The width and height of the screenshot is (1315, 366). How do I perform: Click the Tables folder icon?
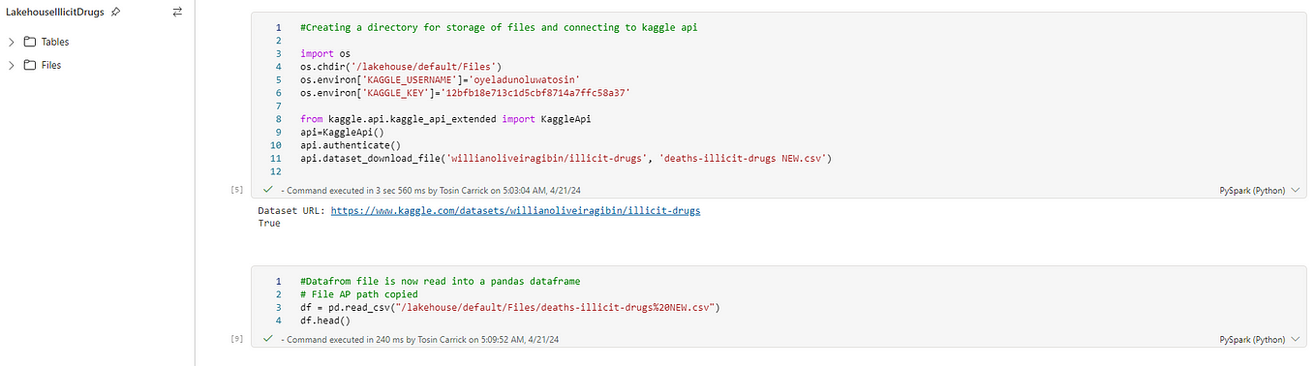[30, 42]
